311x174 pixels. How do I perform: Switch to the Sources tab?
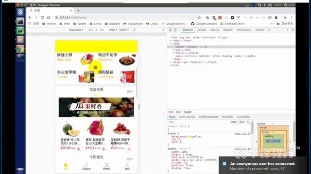coord(214,30)
